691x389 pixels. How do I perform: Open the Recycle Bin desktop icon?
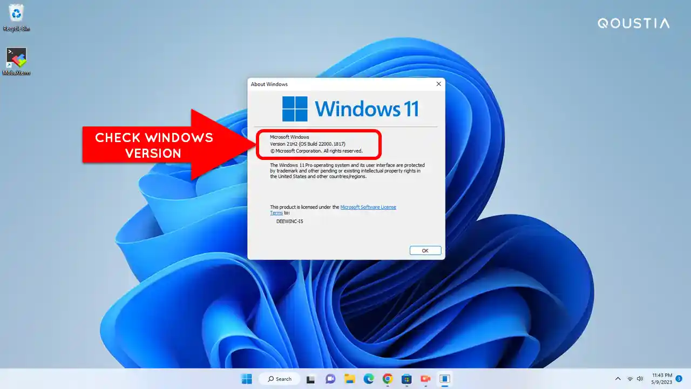click(16, 17)
